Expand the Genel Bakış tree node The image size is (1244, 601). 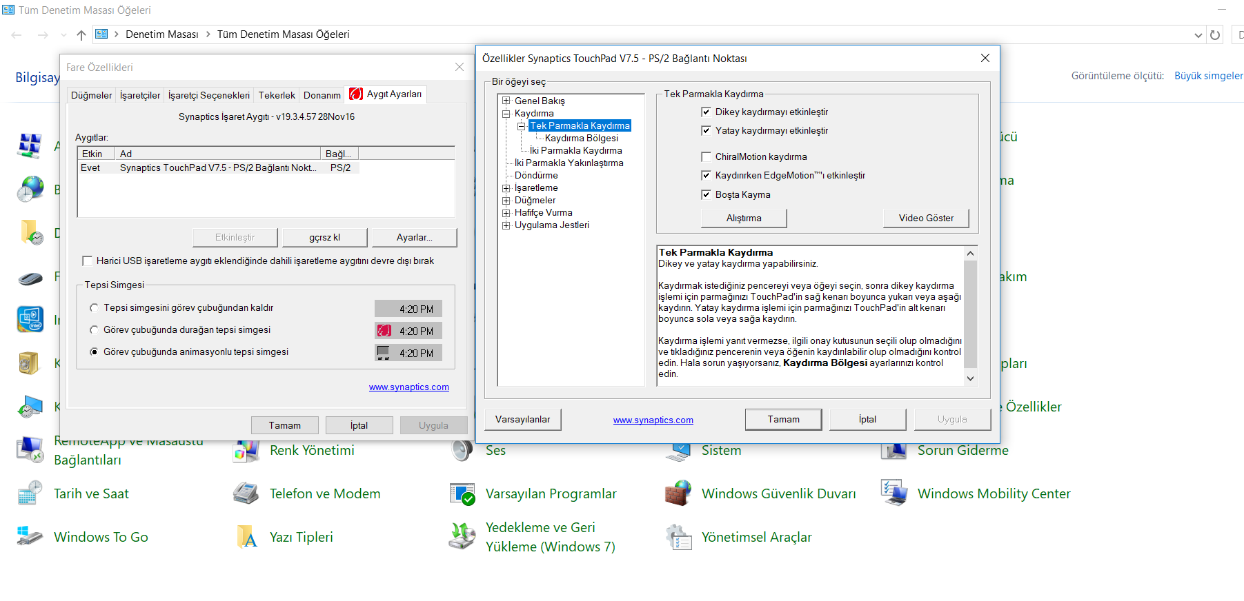pos(506,101)
